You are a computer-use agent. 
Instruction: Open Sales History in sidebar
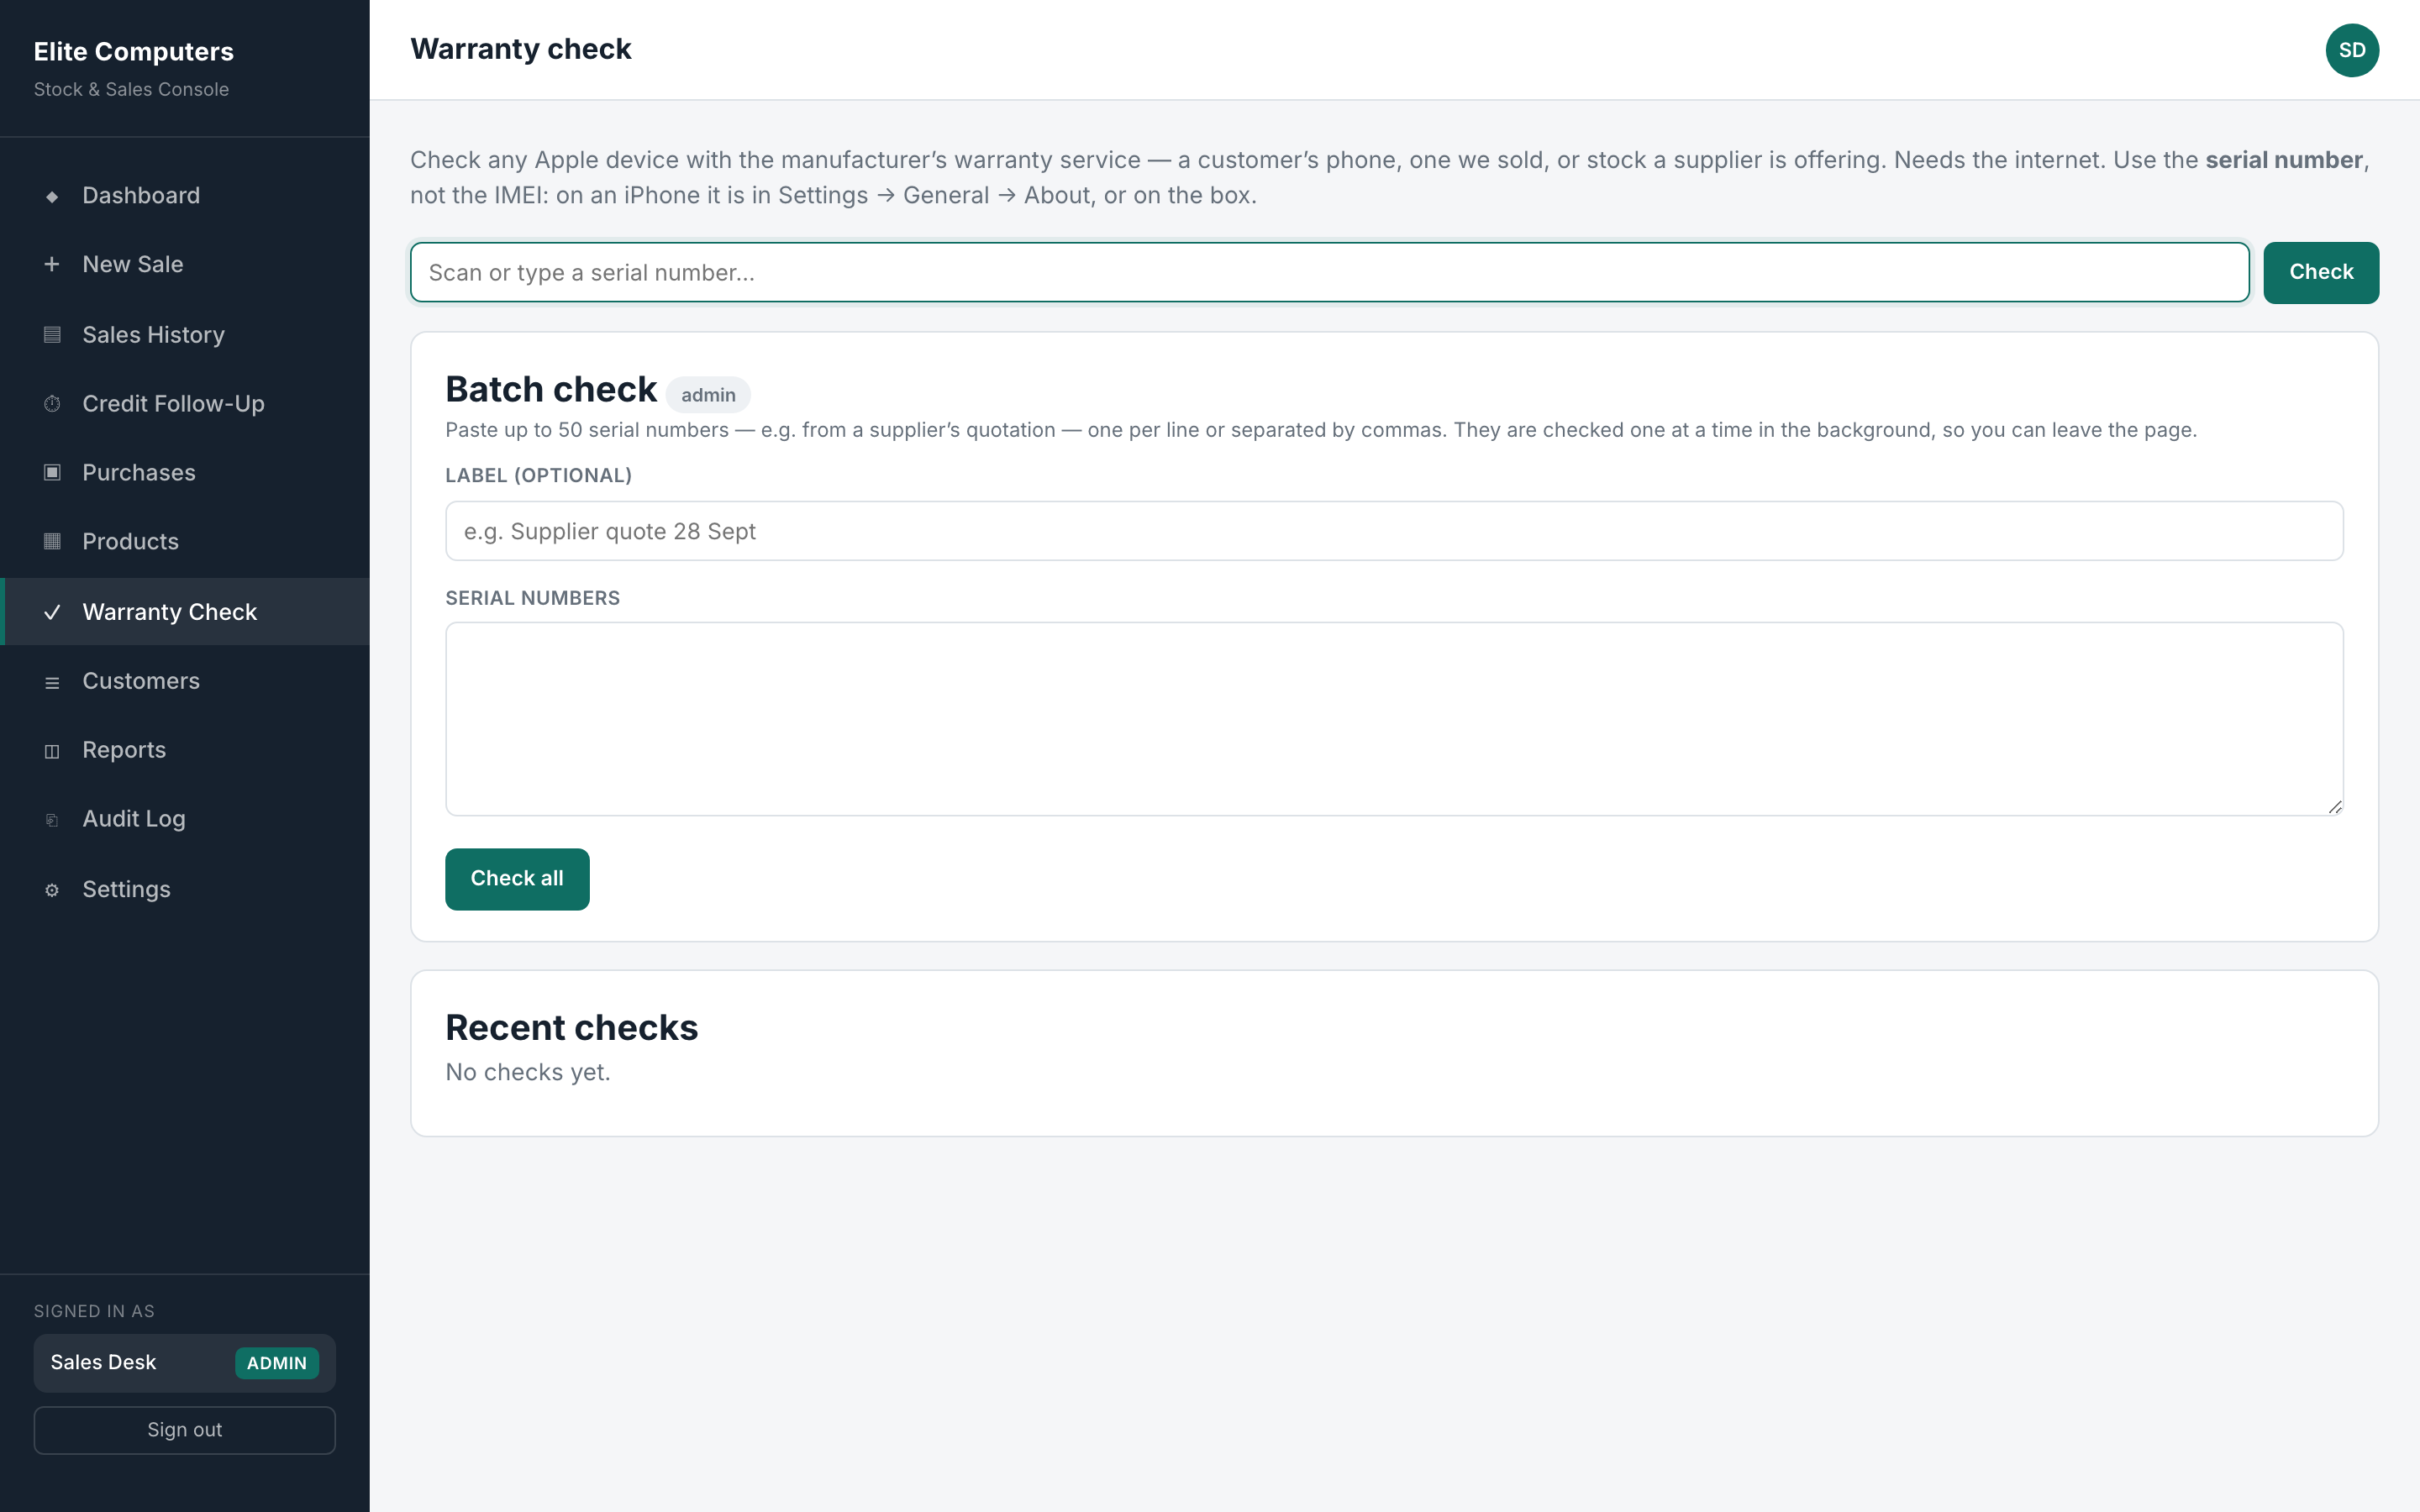186,335
